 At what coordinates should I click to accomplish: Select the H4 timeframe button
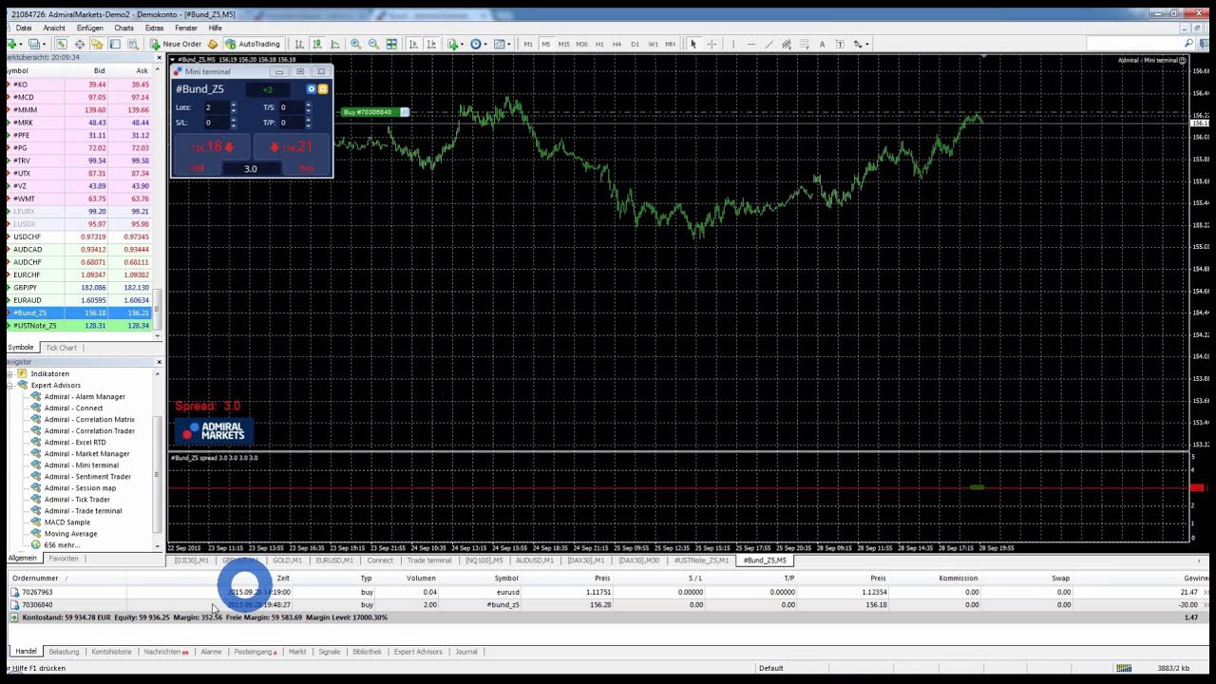pos(617,44)
